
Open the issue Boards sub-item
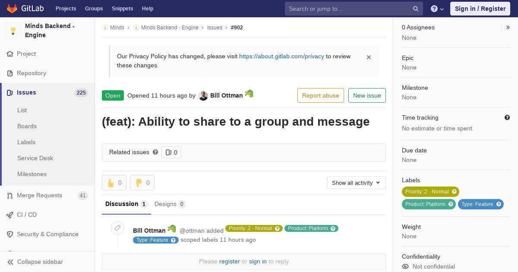click(x=27, y=126)
